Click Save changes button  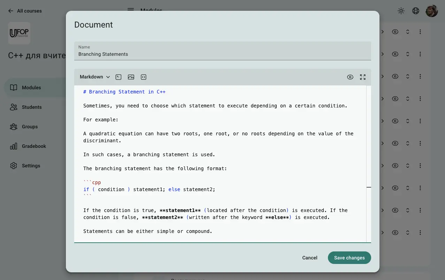click(x=349, y=258)
